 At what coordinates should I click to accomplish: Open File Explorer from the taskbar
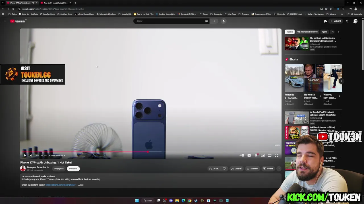(177, 201)
